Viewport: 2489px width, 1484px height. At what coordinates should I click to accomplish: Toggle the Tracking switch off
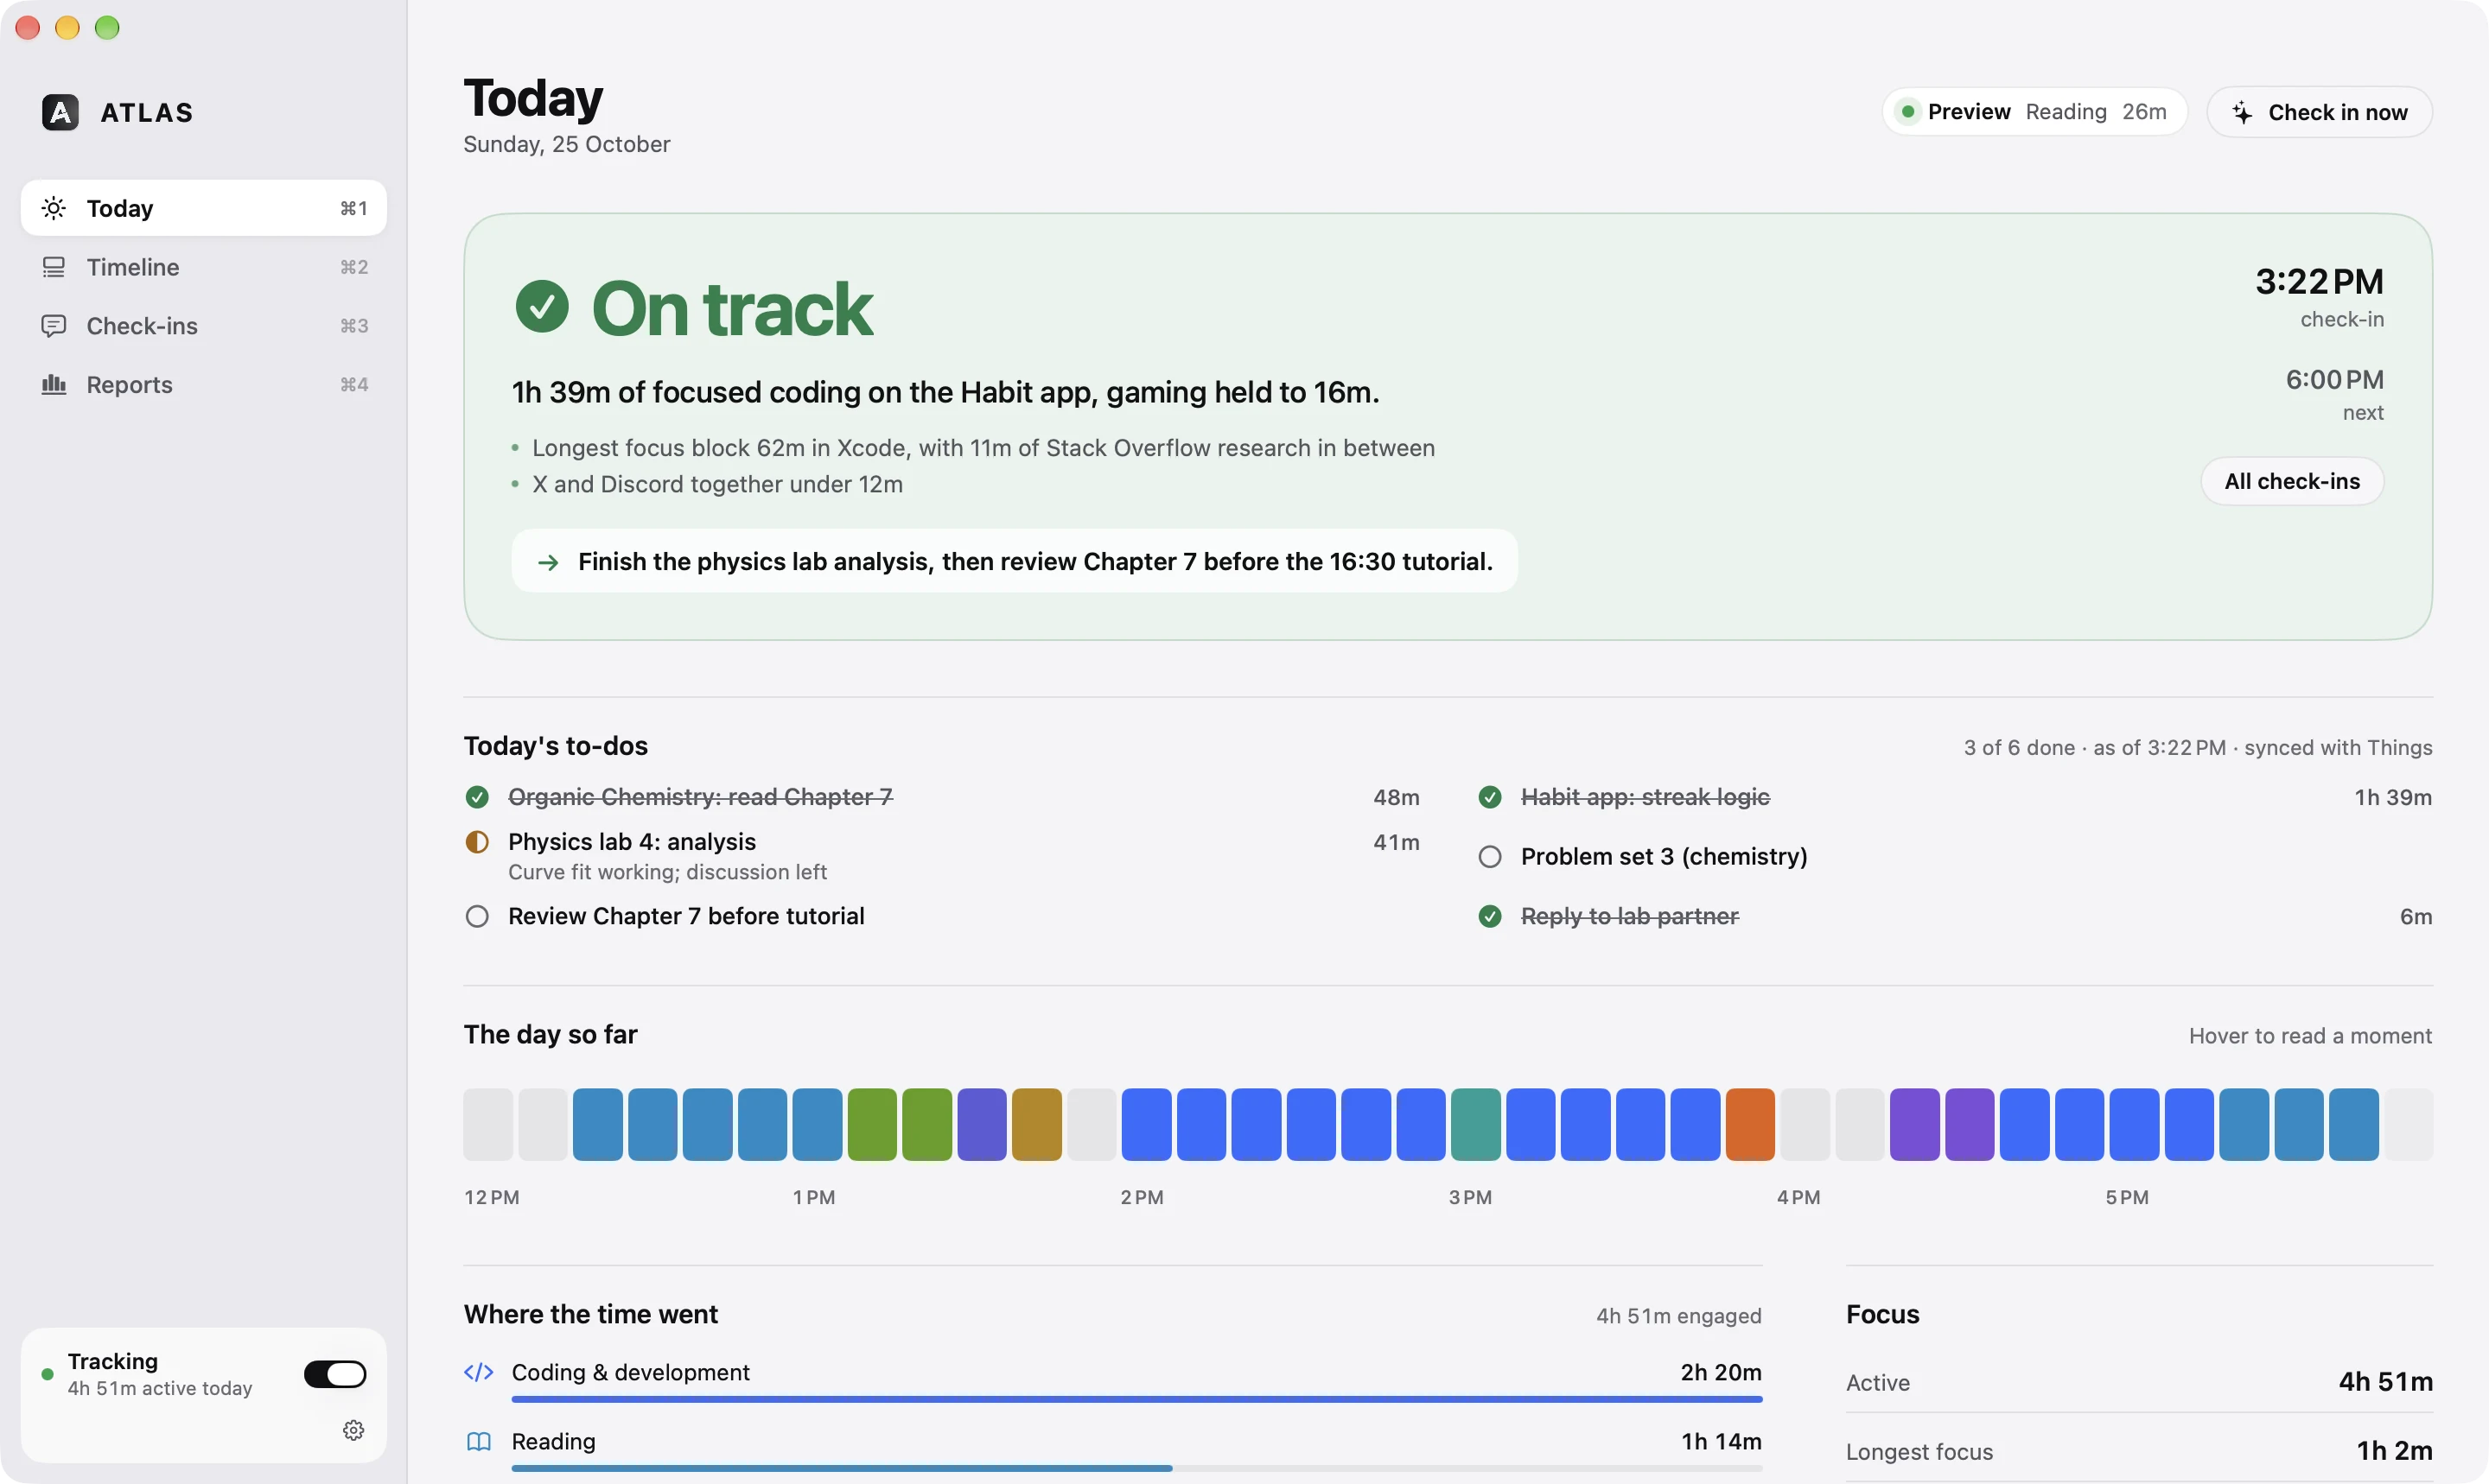click(335, 1374)
